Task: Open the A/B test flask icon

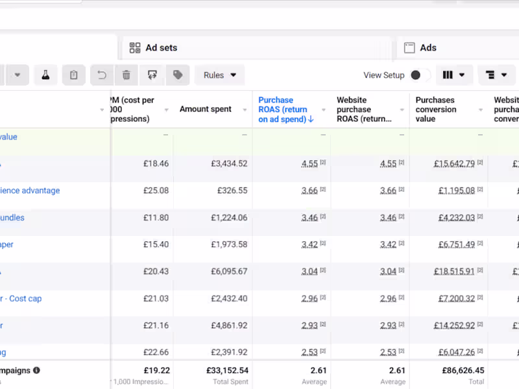Action: point(45,75)
